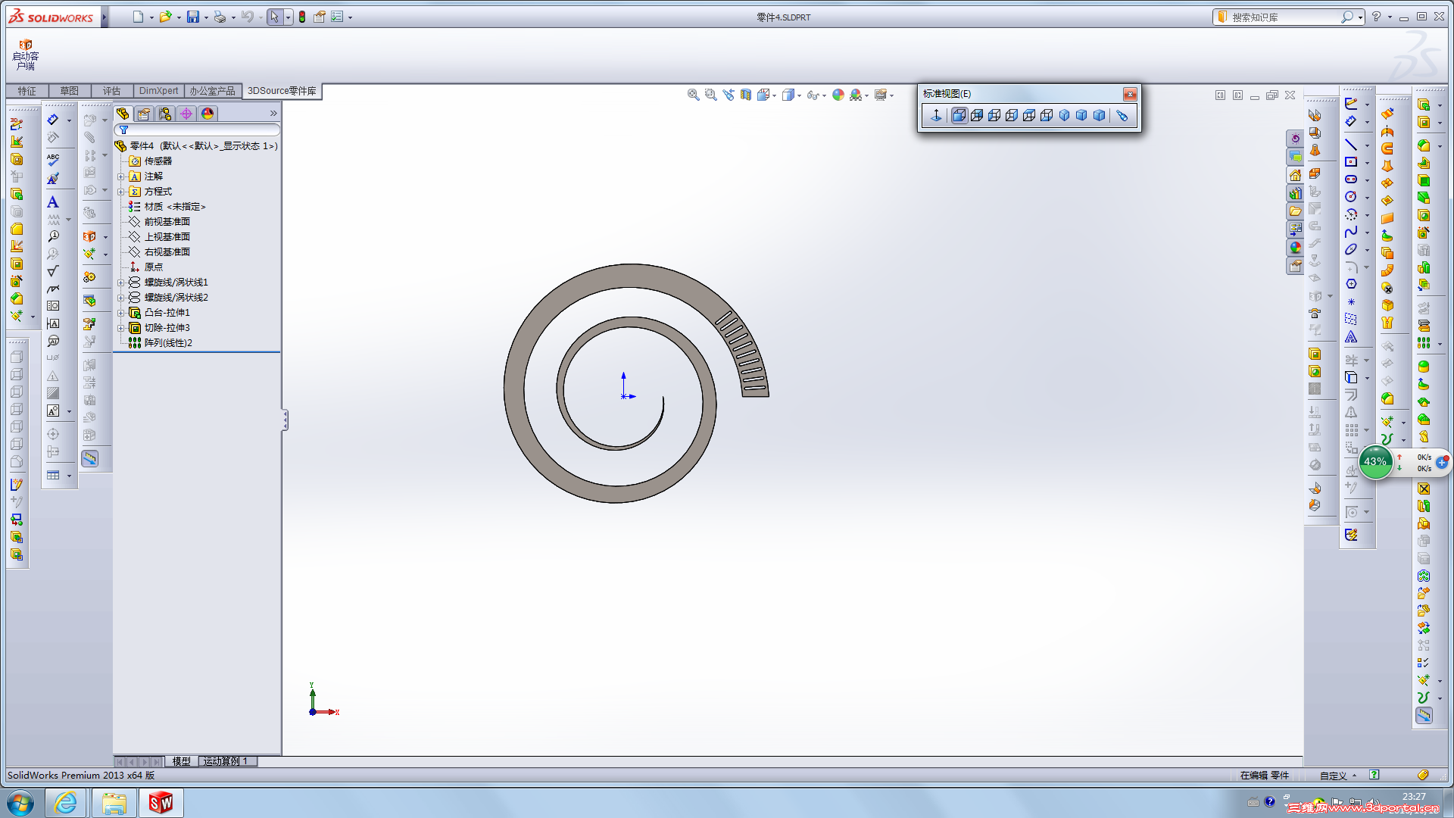The image size is (1454, 818).
Task: Switch to the 草图 tab
Action: 69,91
